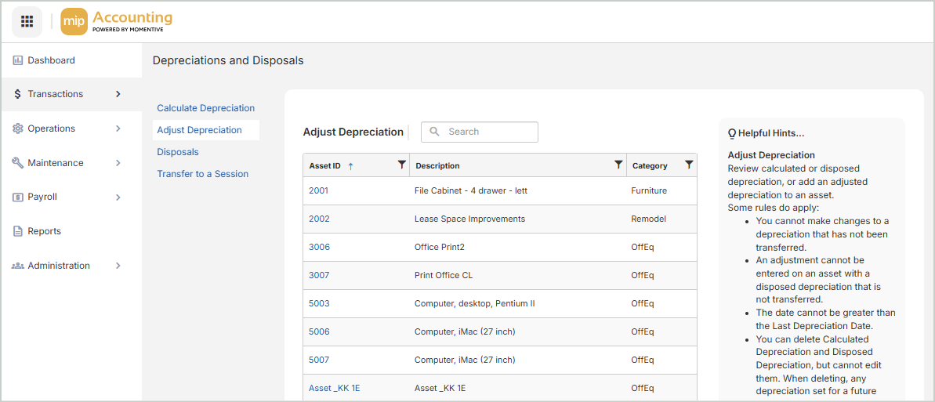Image resolution: width=935 pixels, height=402 pixels.
Task: Click the MIP Accounting logo
Action: click(116, 21)
